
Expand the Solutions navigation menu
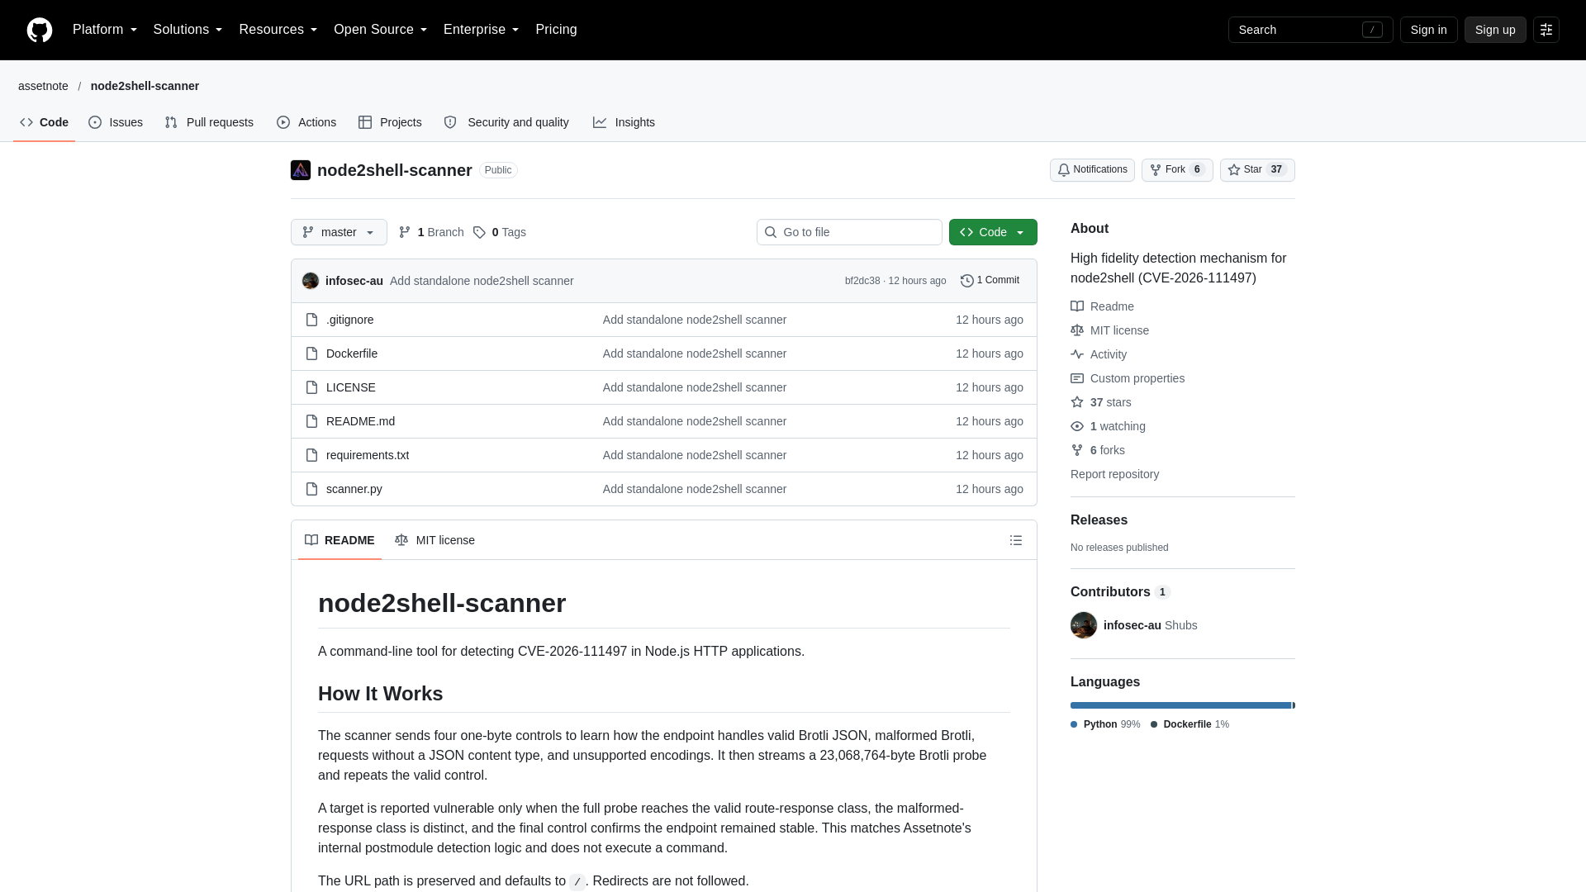click(x=188, y=30)
